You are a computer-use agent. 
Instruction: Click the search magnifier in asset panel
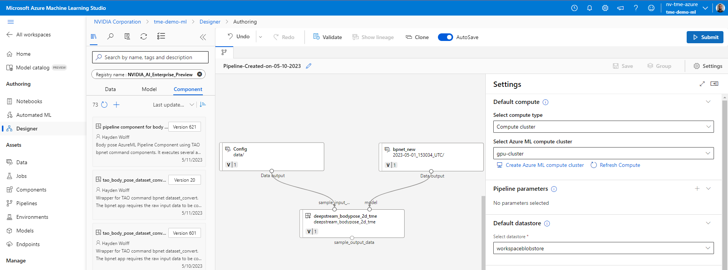110,36
